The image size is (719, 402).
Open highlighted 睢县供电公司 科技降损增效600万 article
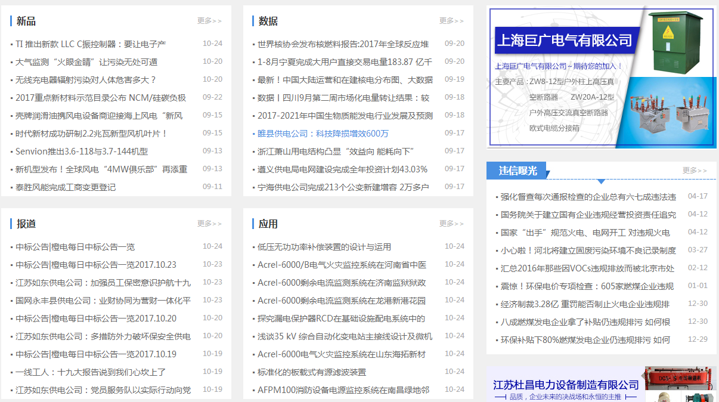(x=323, y=134)
